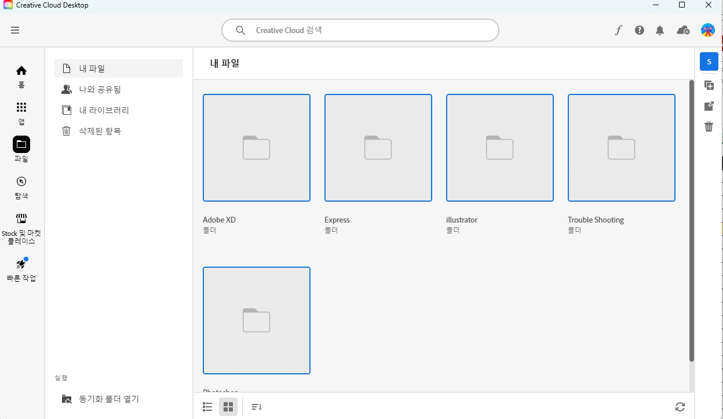Open the fonts icon in header
The image size is (723, 419).
coord(618,30)
